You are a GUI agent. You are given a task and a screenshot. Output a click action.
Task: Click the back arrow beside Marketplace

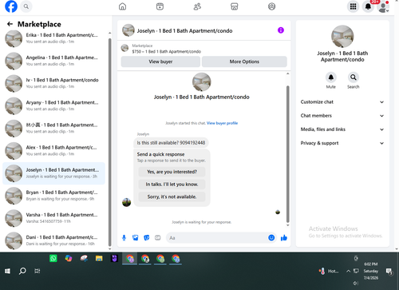10,24
